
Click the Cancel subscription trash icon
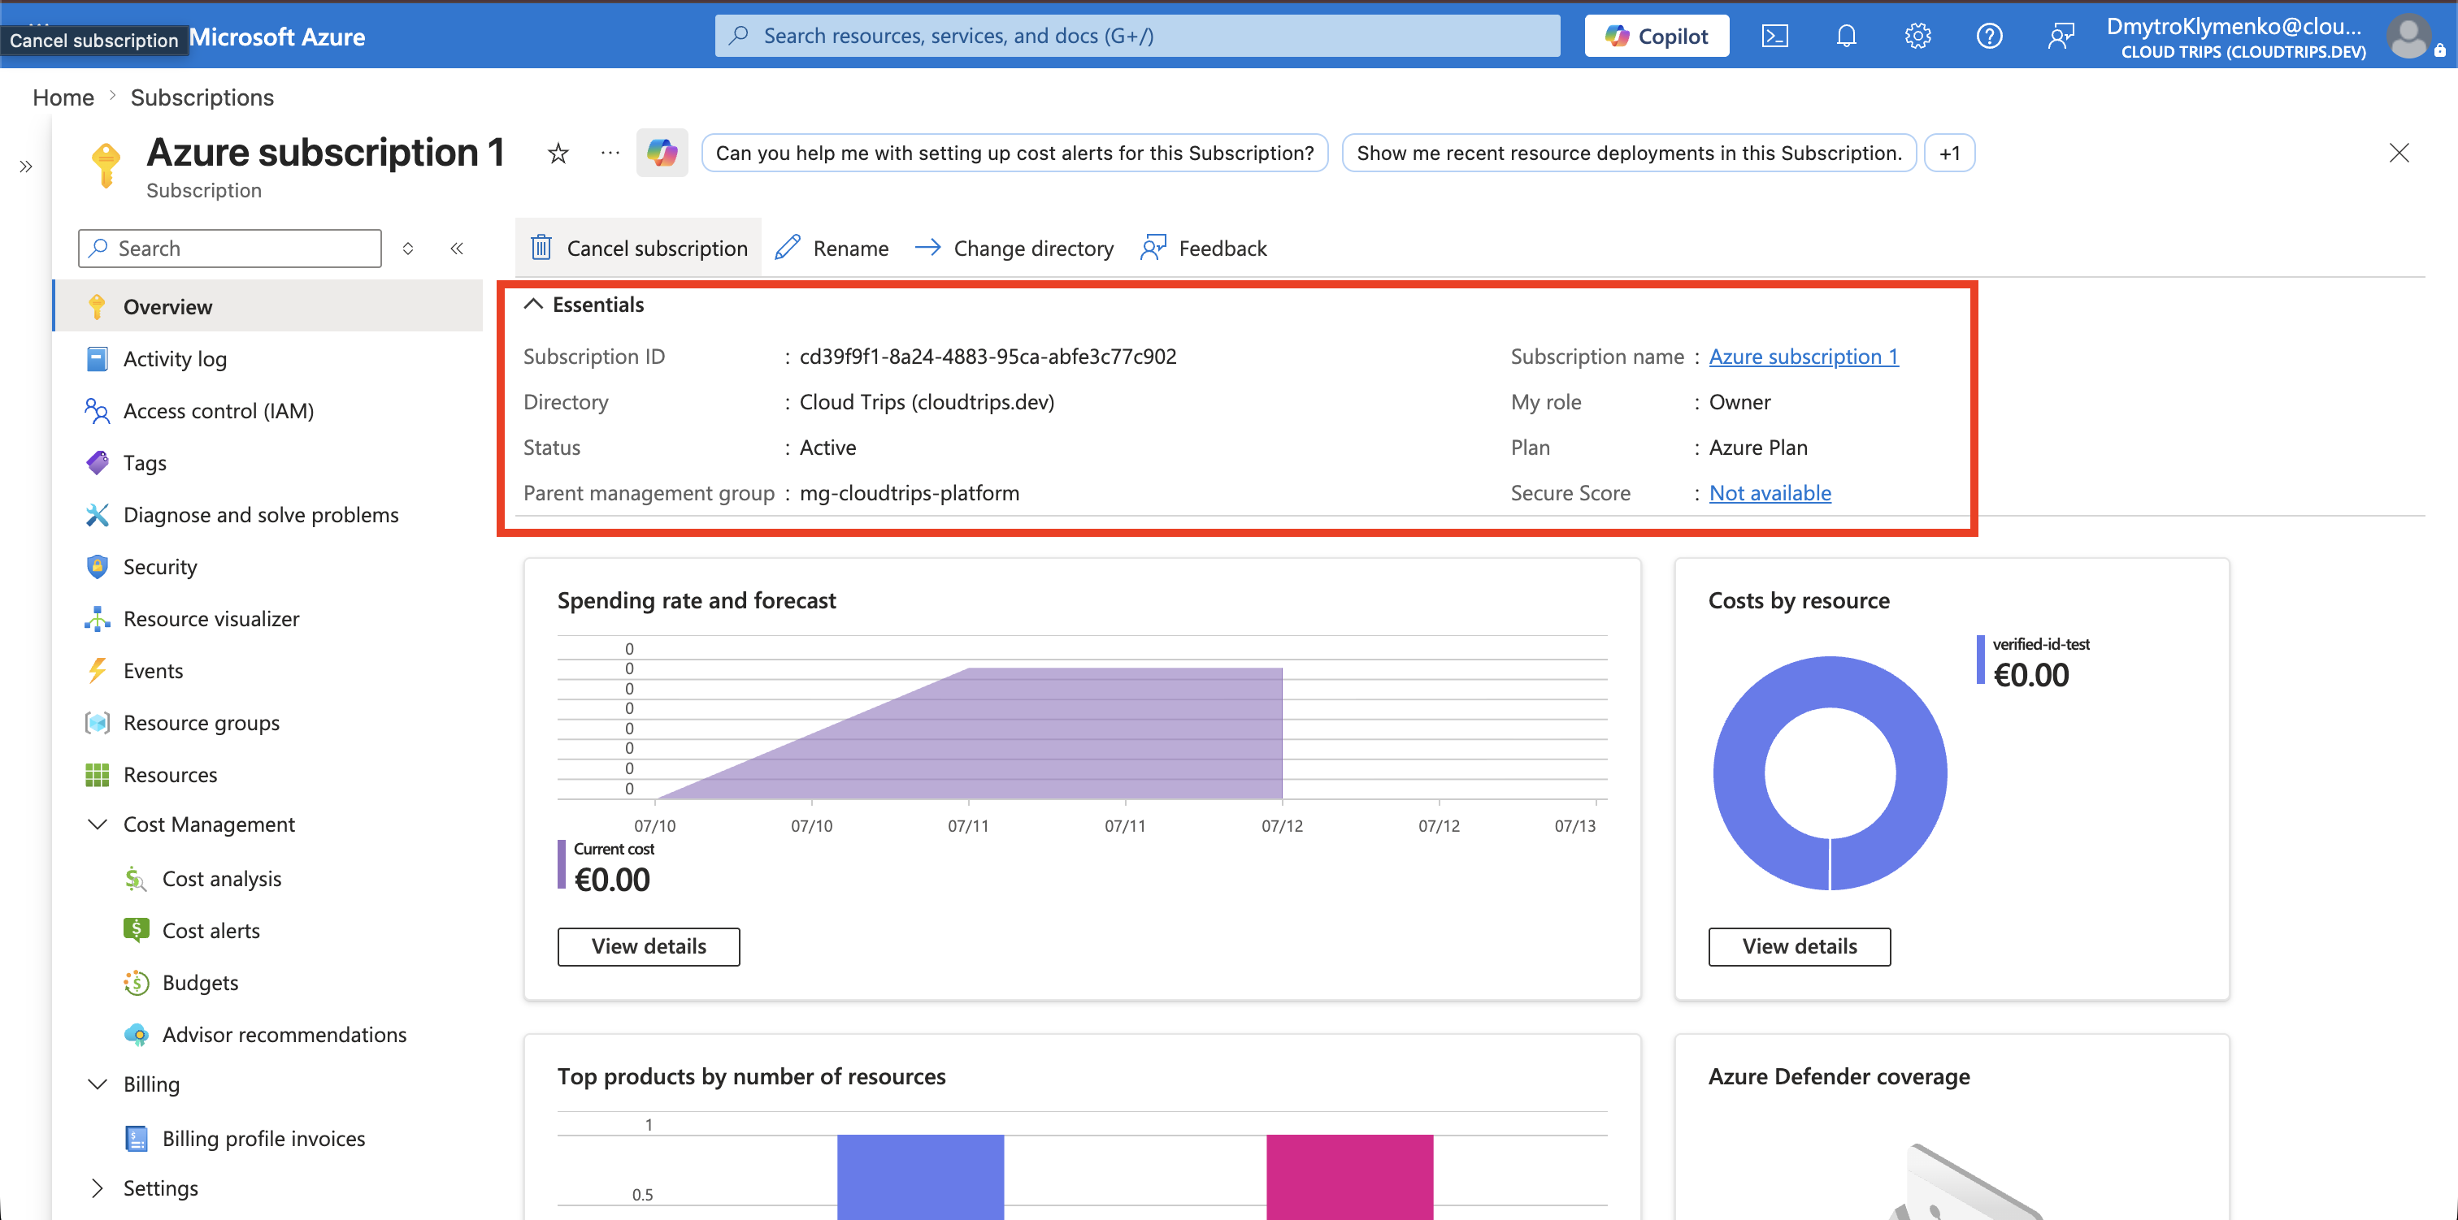(542, 248)
